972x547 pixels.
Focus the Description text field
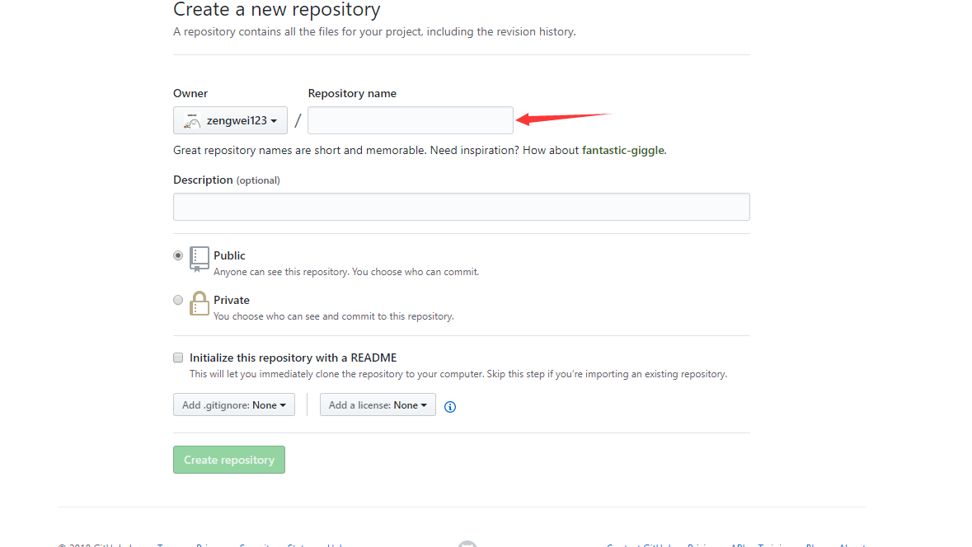point(461,207)
